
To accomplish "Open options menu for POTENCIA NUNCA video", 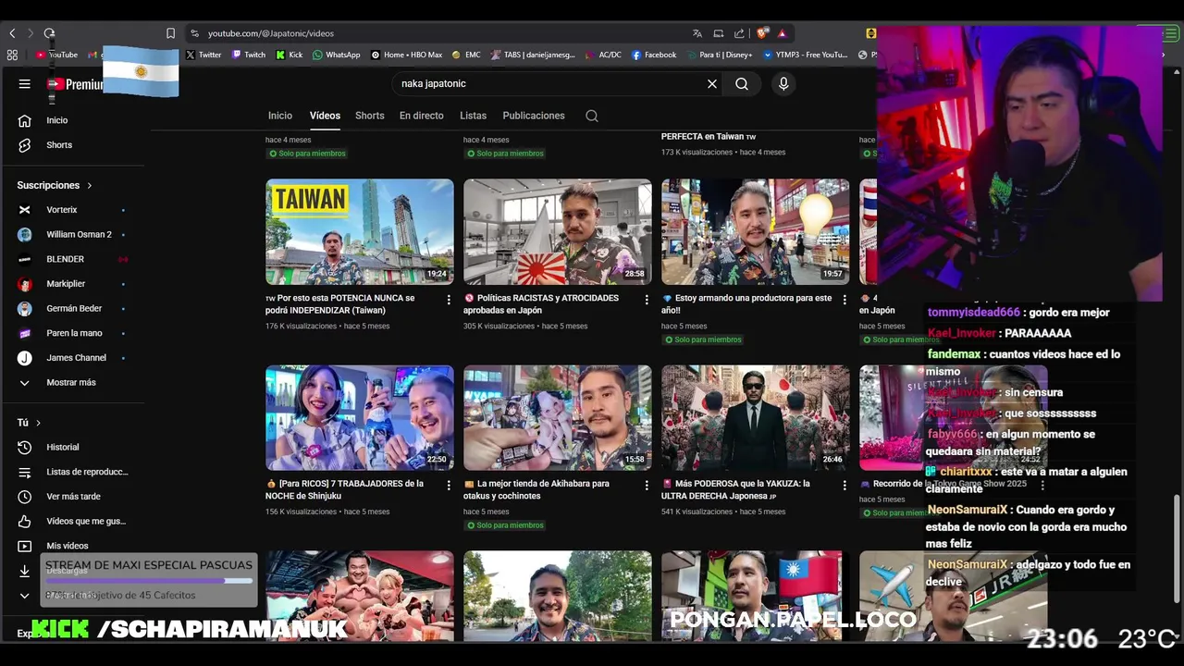I will click(x=449, y=300).
